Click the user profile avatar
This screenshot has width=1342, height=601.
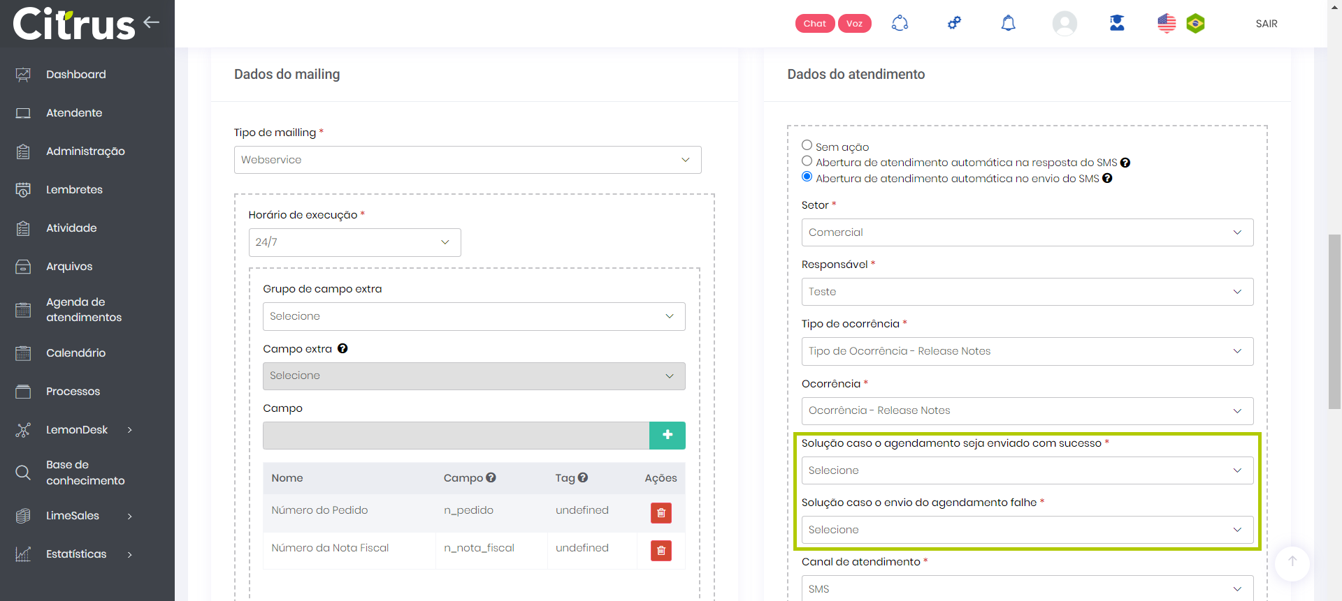pos(1064,24)
